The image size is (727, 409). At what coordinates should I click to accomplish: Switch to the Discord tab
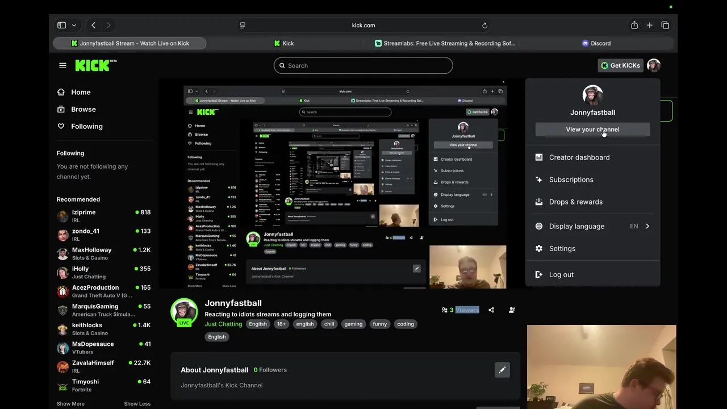(x=596, y=43)
